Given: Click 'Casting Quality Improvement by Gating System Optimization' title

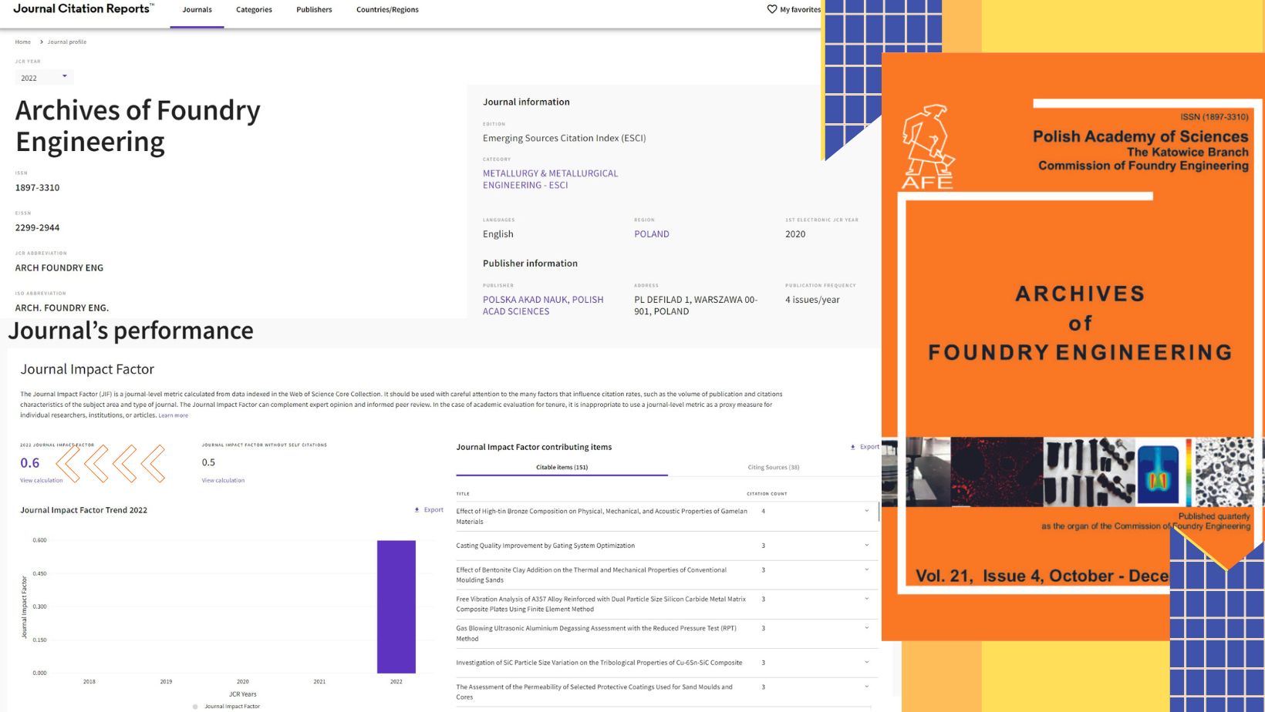Looking at the screenshot, I should click(545, 546).
